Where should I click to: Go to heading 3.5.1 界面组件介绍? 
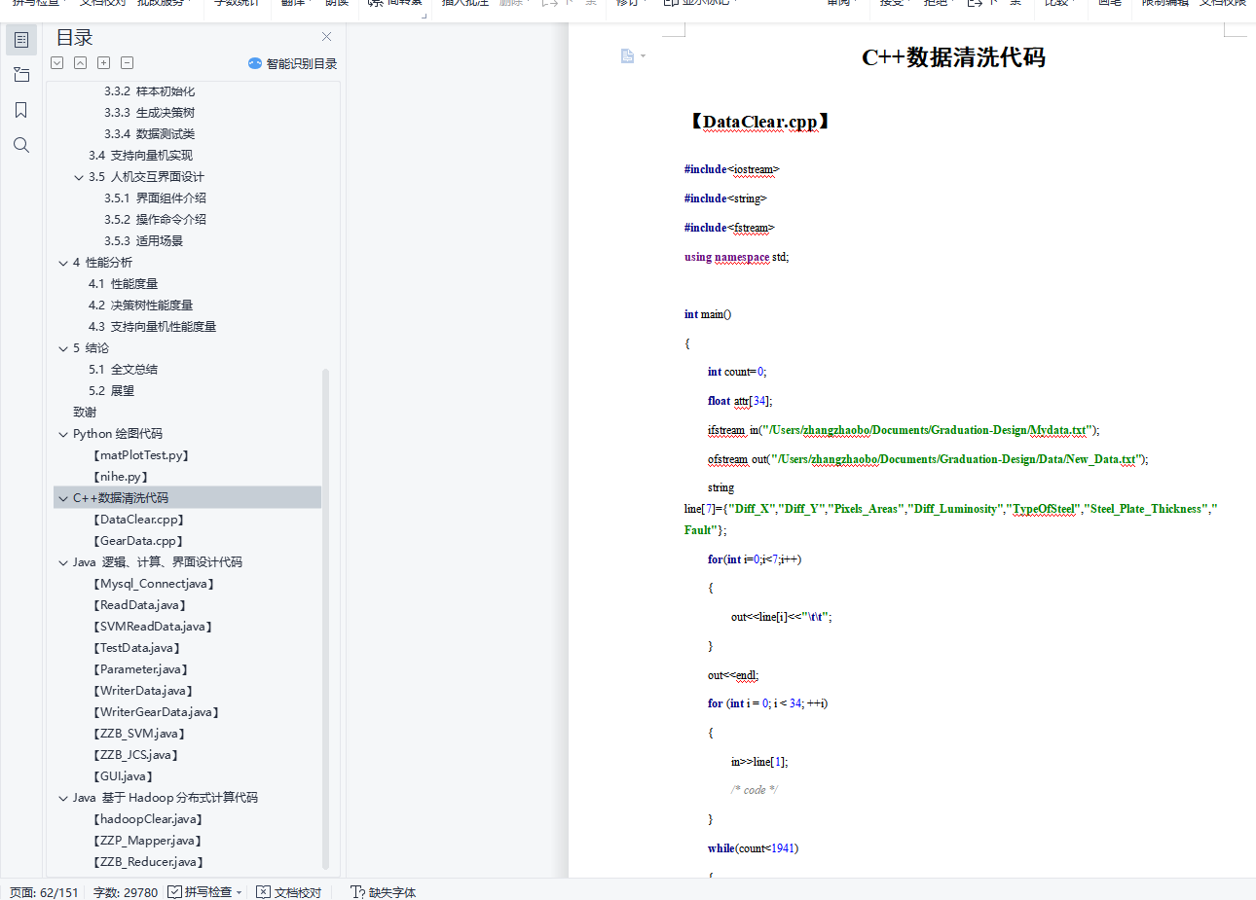click(x=155, y=198)
